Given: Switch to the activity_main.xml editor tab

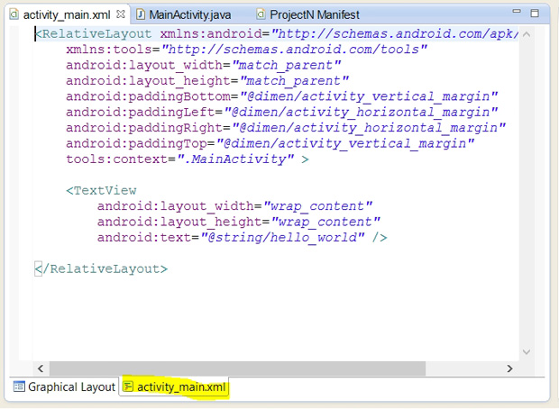Looking at the screenshot, I should point(67,14).
